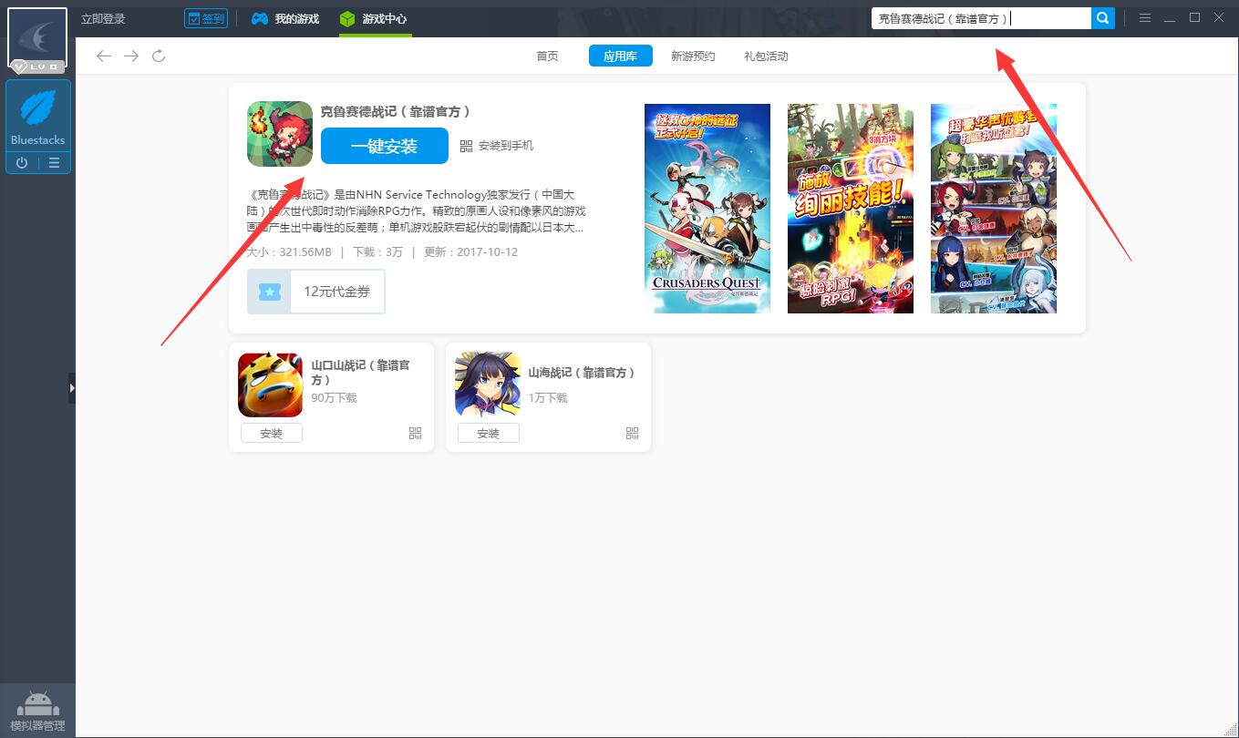Screen dimensions: 1239x738
Task: Click the game description paragraph text
Action: click(416, 211)
